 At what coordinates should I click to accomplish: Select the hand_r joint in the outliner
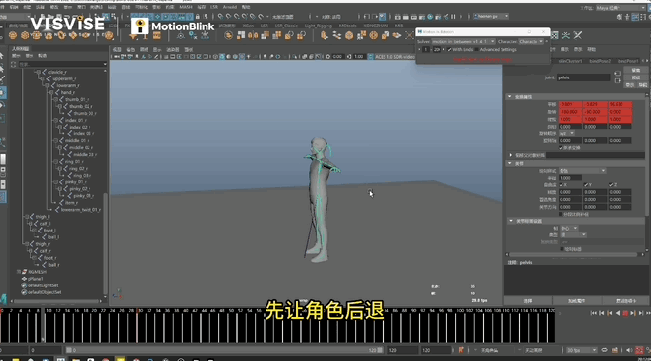67,92
